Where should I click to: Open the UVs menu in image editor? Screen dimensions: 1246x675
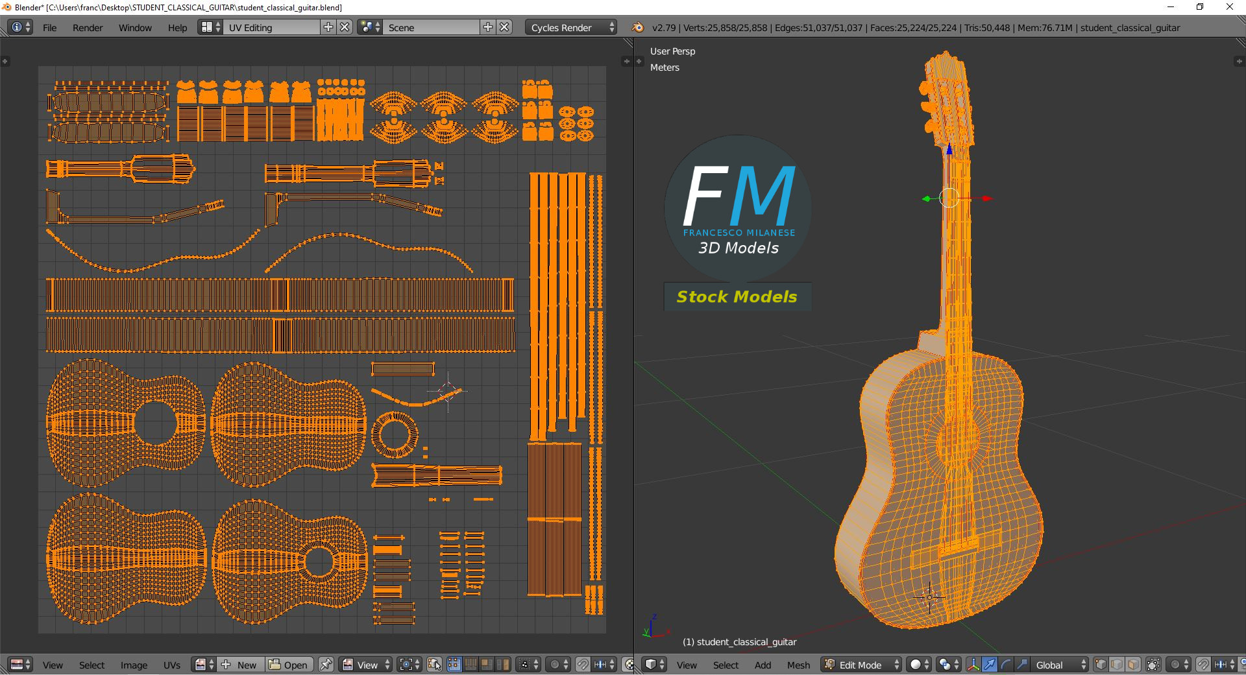pos(172,665)
